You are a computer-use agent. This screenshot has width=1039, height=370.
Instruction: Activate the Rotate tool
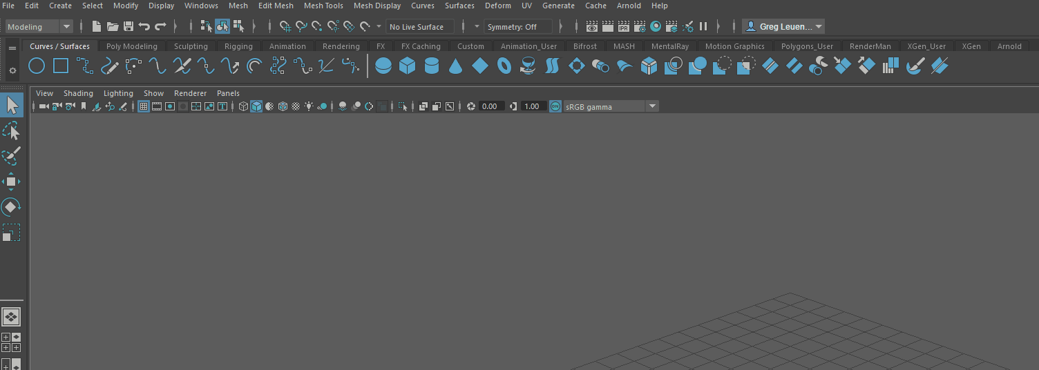(12, 207)
